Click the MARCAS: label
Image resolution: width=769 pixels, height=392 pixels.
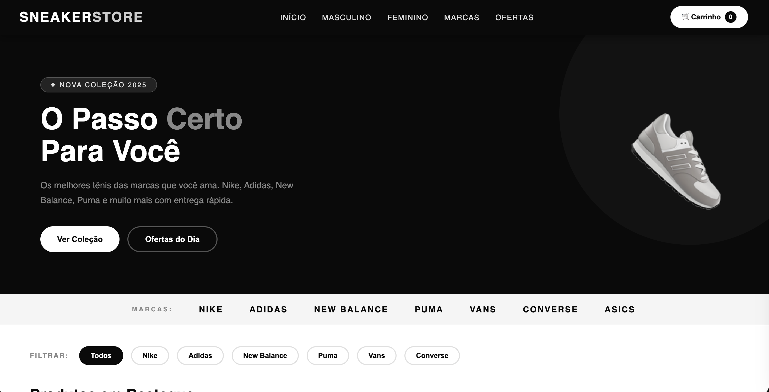point(152,309)
